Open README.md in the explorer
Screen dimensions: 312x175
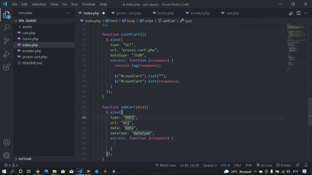[32, 63]
